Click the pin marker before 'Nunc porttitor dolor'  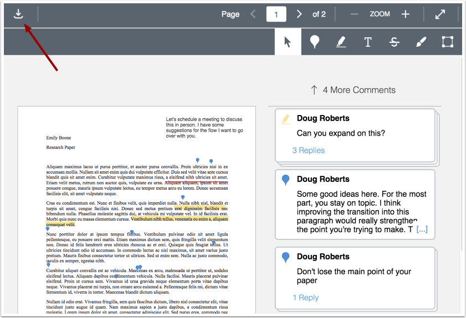tap(48, 229)
